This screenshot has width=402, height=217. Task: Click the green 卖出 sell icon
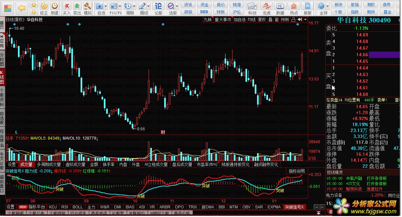77,6
